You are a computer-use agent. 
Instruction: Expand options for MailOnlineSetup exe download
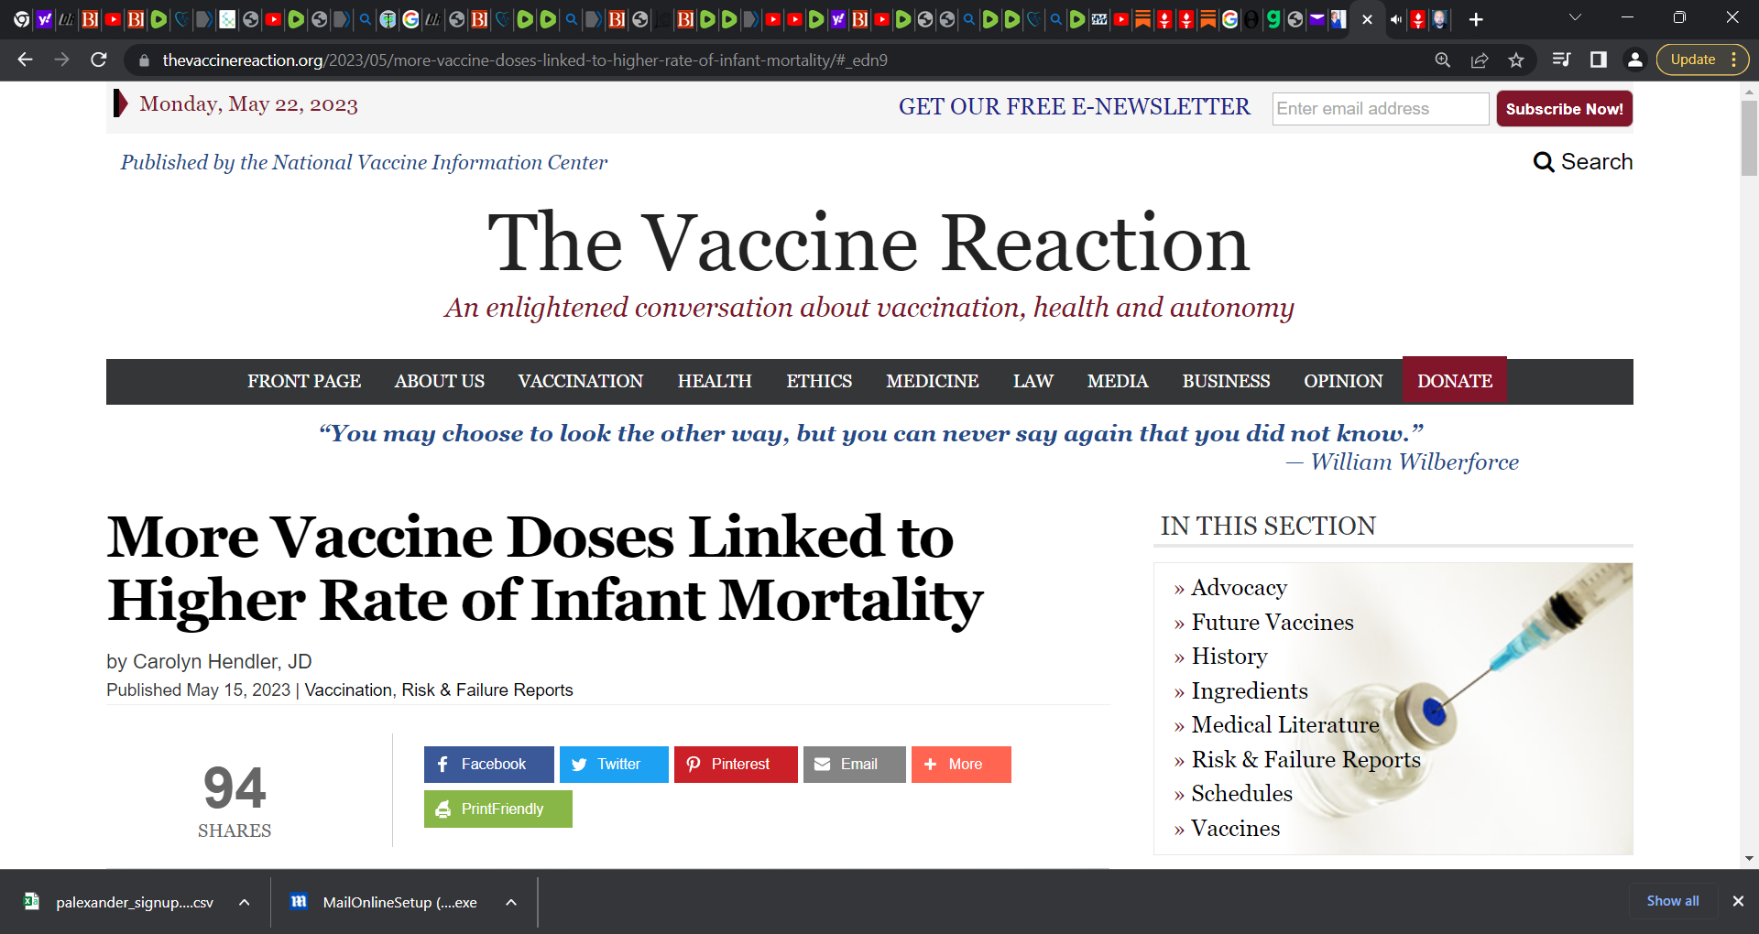click(511, 902)
